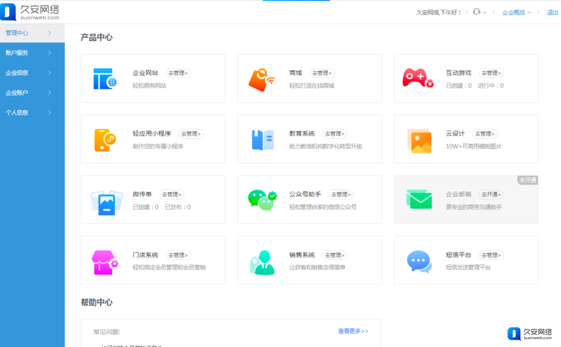Click the 退出 logout link

552,12
